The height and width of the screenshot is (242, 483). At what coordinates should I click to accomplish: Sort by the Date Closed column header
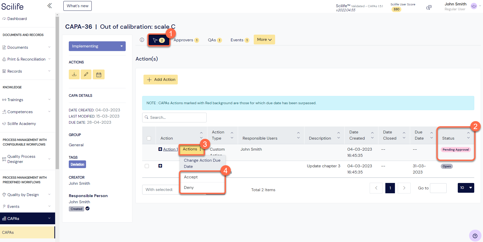pos(394,135)
